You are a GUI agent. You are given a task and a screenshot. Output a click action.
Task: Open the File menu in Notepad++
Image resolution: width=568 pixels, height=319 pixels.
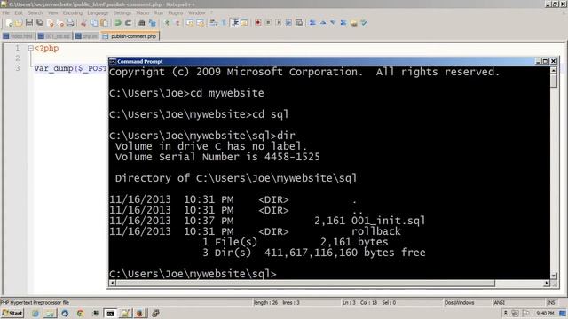(6, 12)
